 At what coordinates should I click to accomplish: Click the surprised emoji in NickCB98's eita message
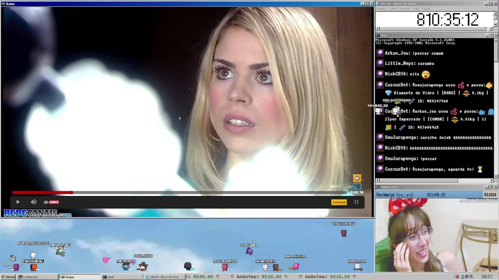425,74
